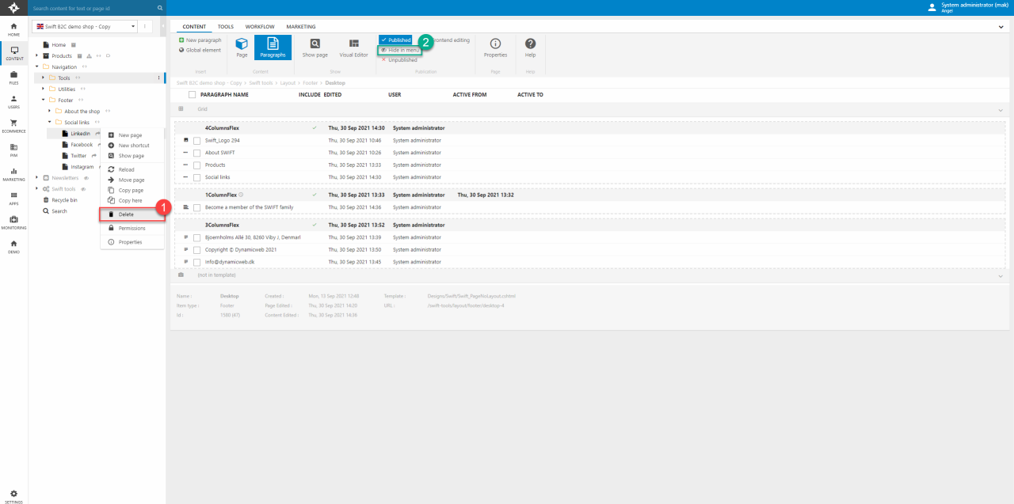Tick the Social links paragraph checkbox
Image resolution: width=1014 pixels, height=504 pixels.
pyautogui.click(x=197, y=177)
